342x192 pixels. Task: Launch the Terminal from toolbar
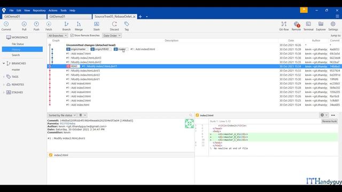tap(308, 26)
